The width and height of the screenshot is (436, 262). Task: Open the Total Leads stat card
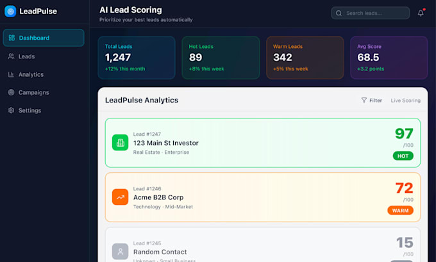pos(137,58)
